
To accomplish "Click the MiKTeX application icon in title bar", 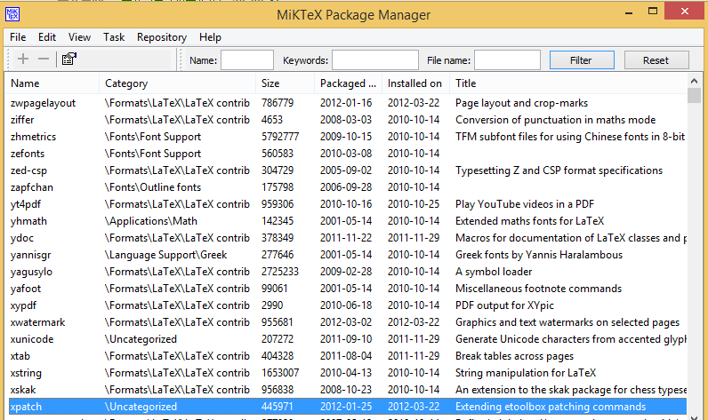I will [12, 14].
